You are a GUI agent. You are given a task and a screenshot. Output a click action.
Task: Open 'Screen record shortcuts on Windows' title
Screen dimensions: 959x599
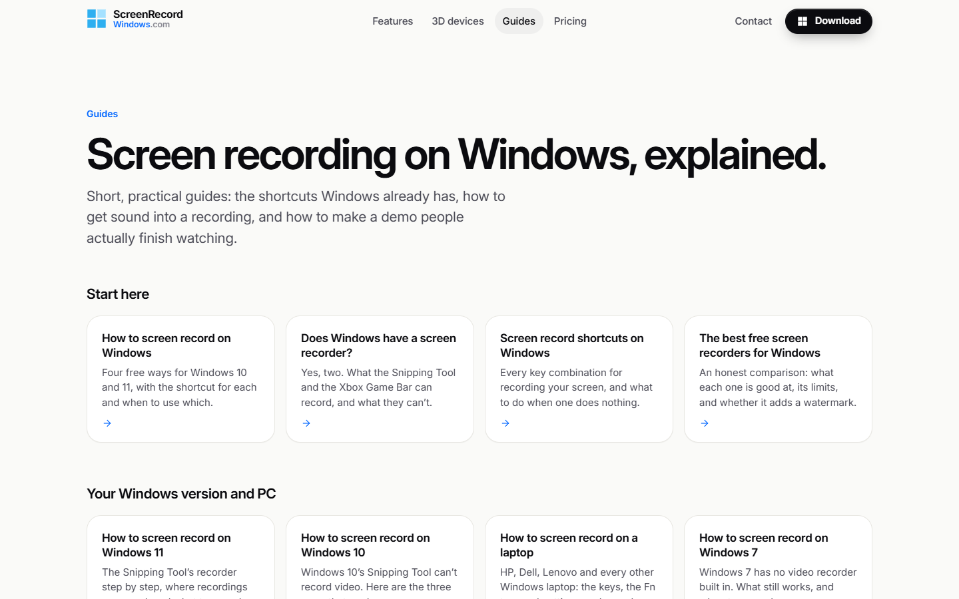pyautogui.click(x=571, y=345)
